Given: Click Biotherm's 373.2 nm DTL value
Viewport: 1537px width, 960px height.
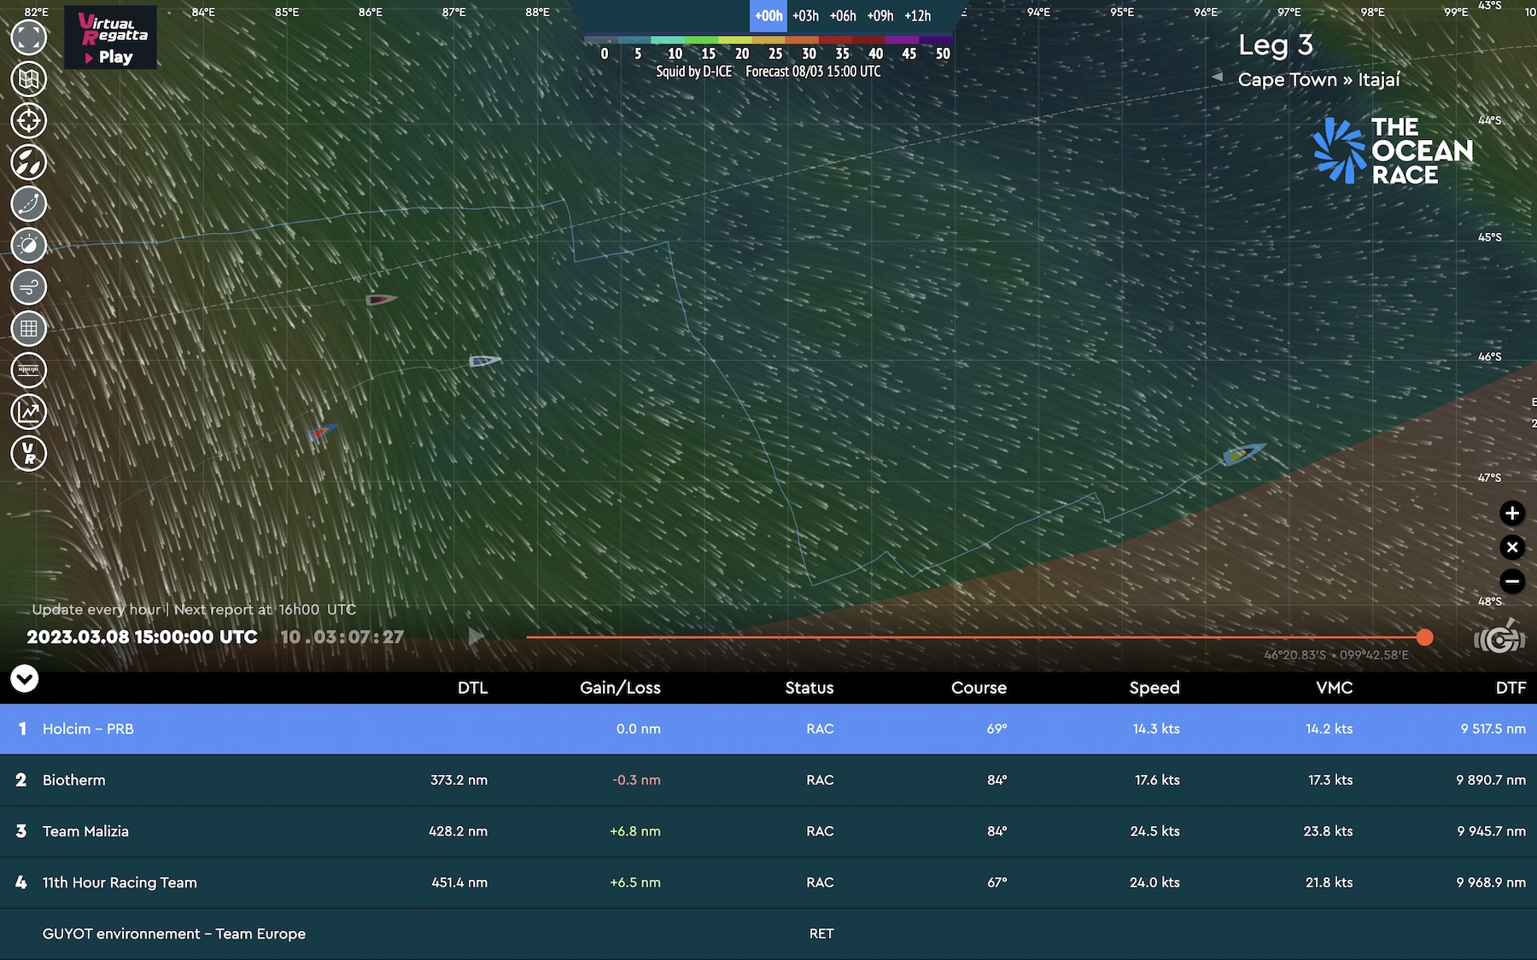Looking at the screenshot, I should 459,780.
